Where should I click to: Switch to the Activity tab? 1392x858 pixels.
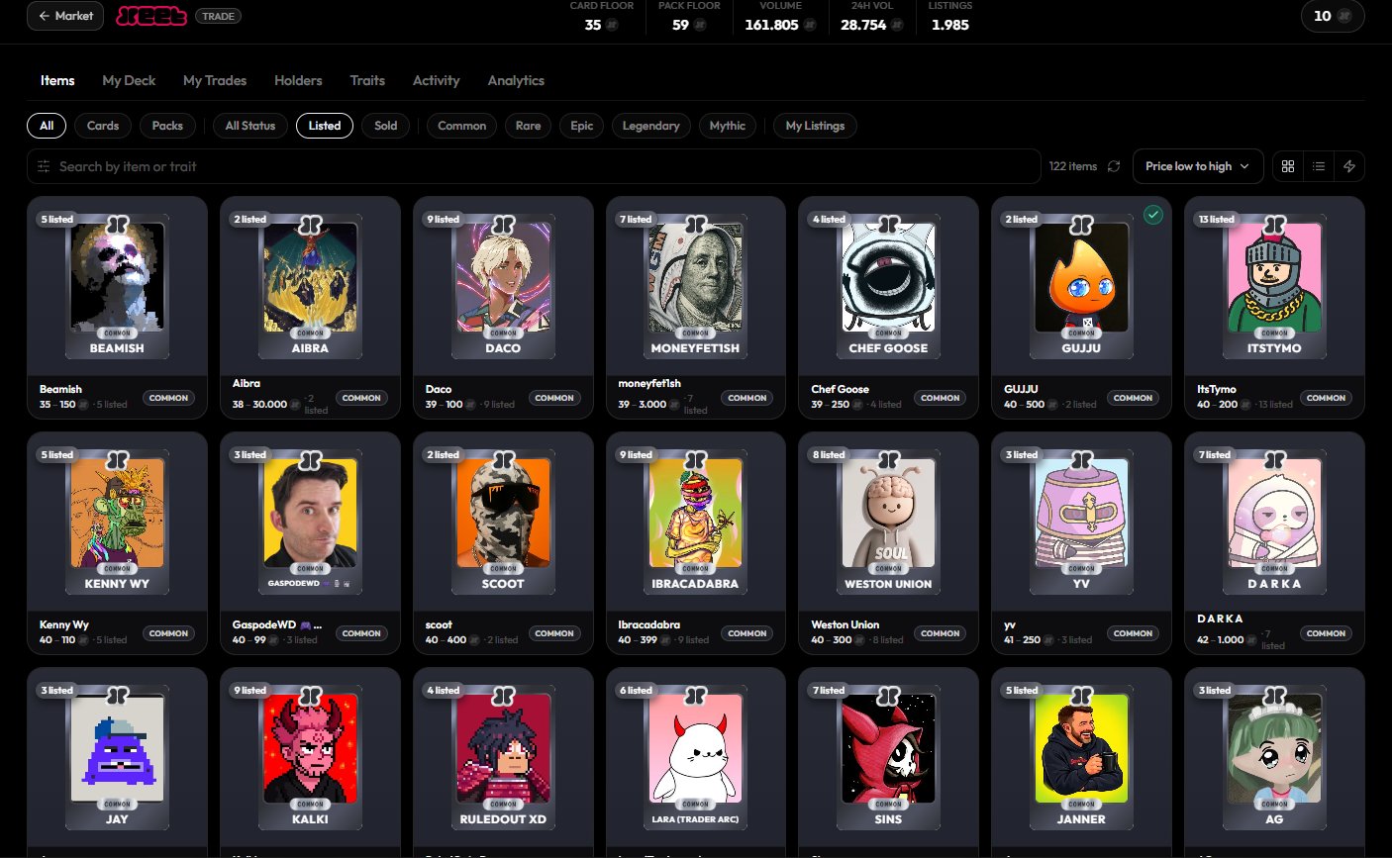click(437, 80)
